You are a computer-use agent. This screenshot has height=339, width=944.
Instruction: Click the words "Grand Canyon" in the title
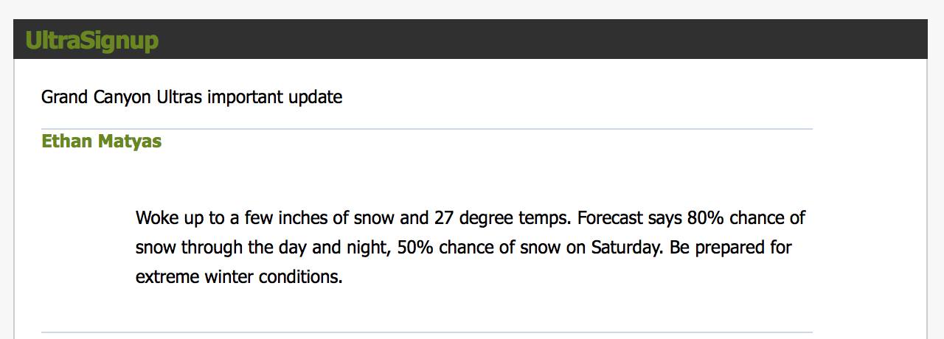(x=96, y=97)
